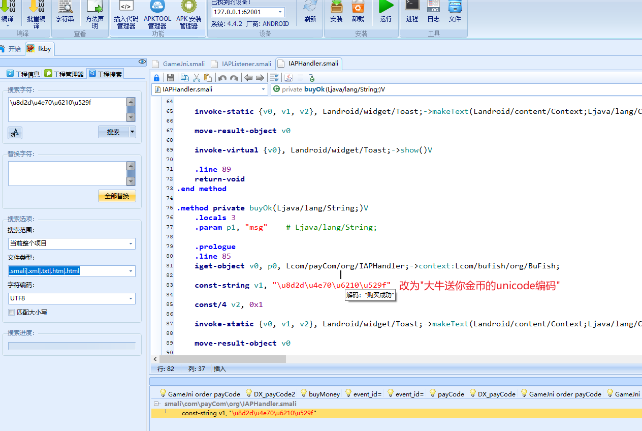Click the Java cup icon in editor toolbar
Screen dimensions: 642x431
(288, 78)
